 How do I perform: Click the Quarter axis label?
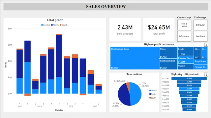point(59,110)
